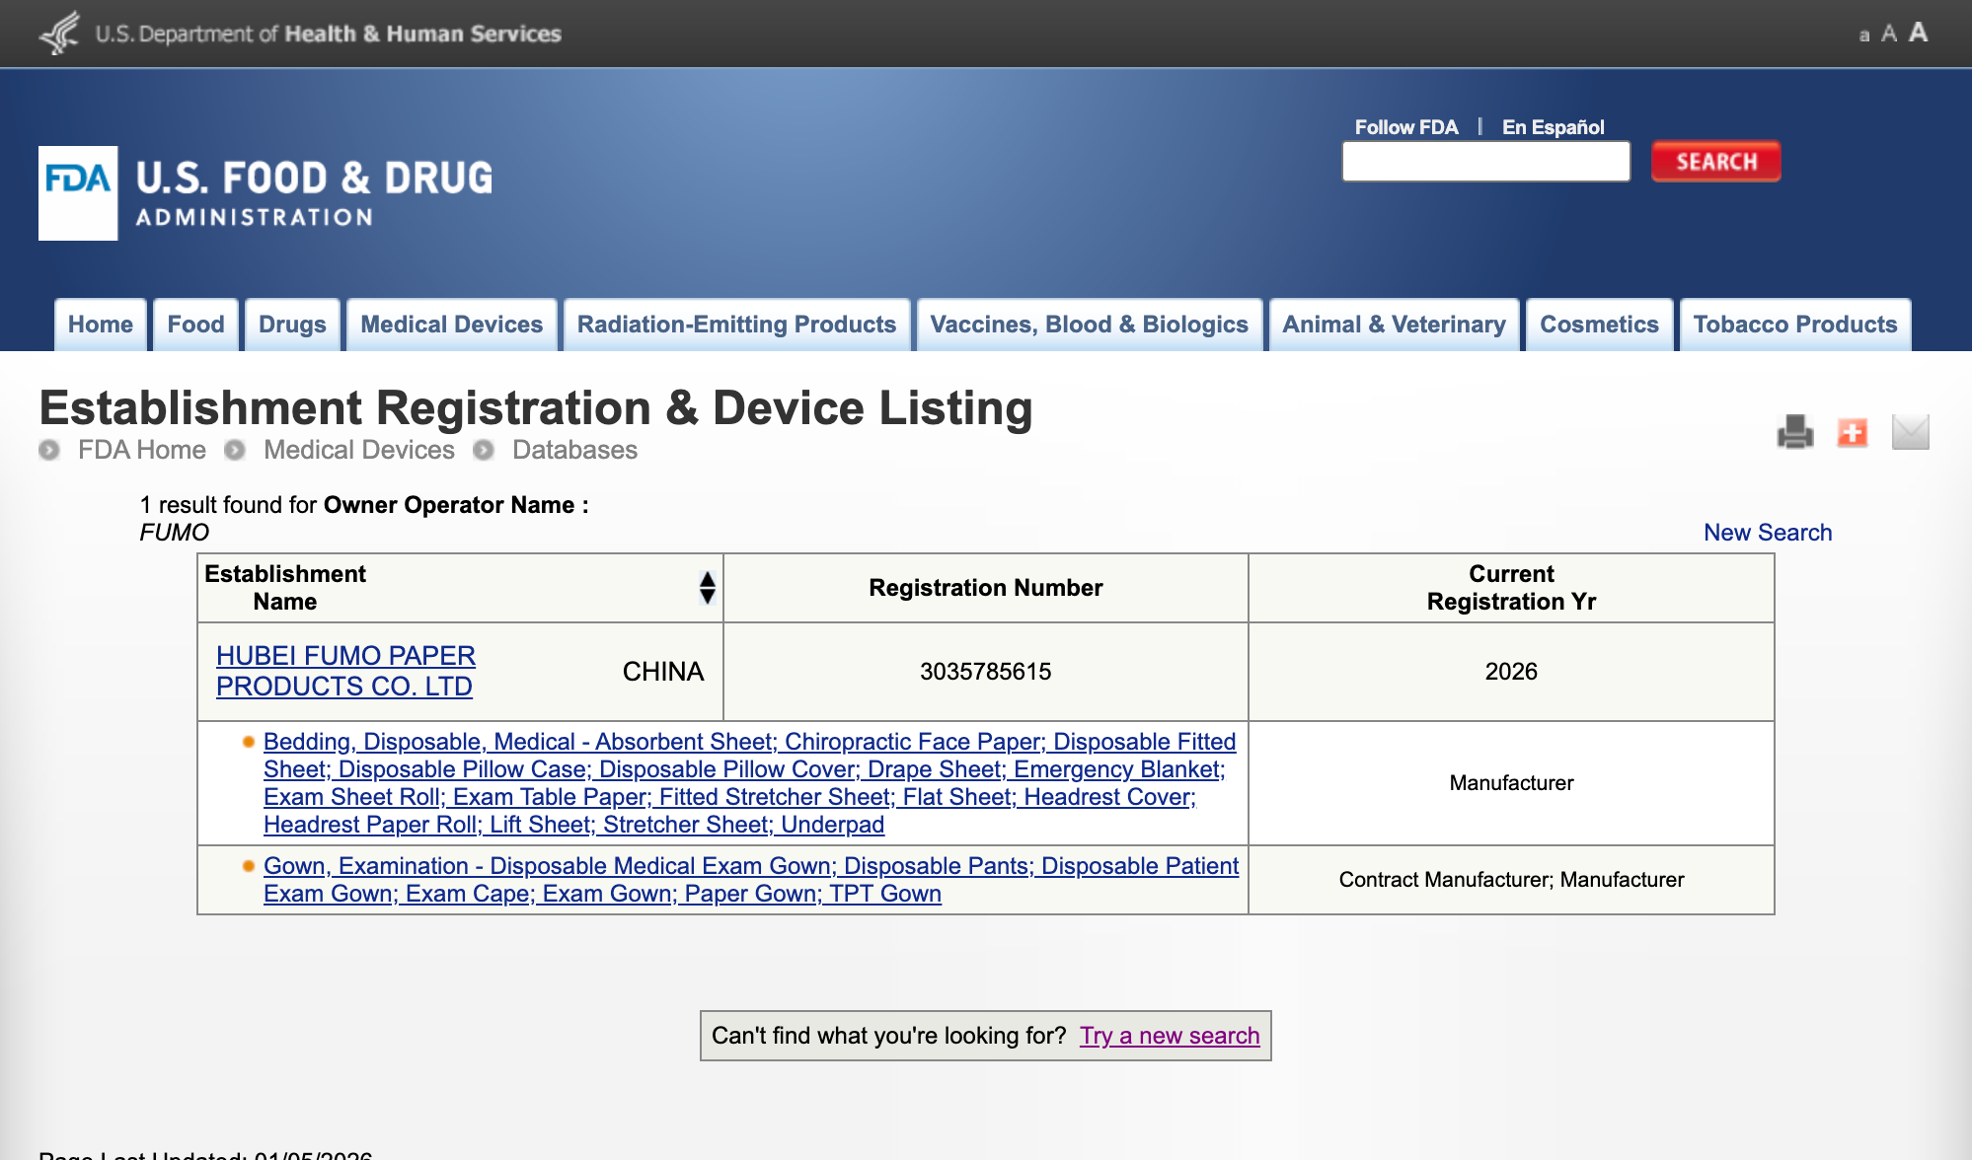
Task: Click the red SEARCH button
Action: (1716, 162)
